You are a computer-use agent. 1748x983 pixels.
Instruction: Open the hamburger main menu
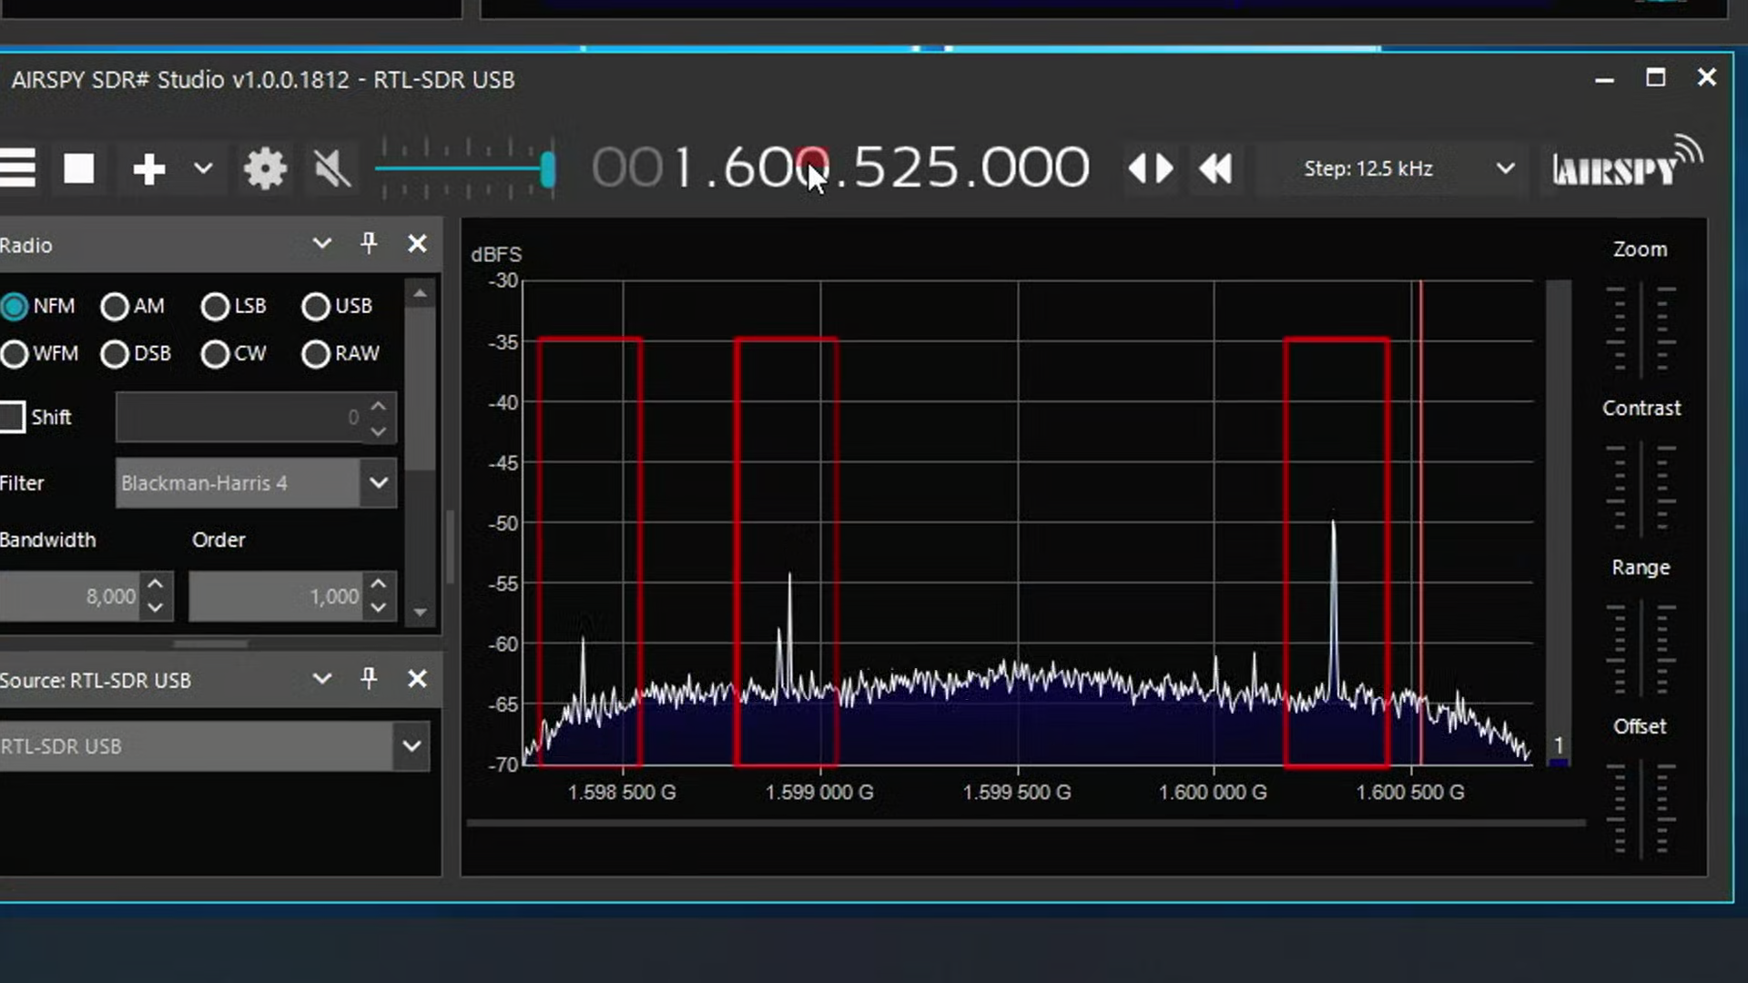click(x=17, y=168)
